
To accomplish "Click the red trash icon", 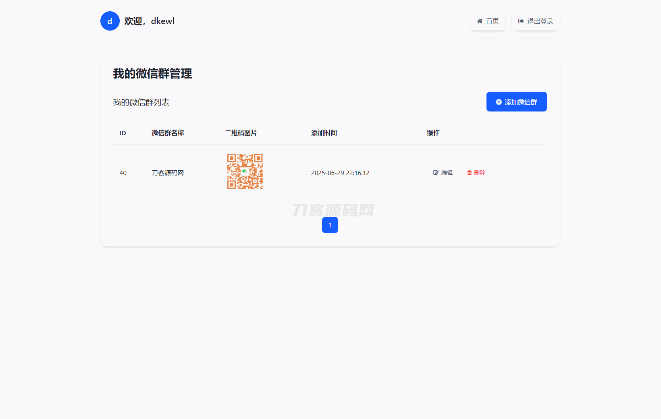I will pos(469,173).
